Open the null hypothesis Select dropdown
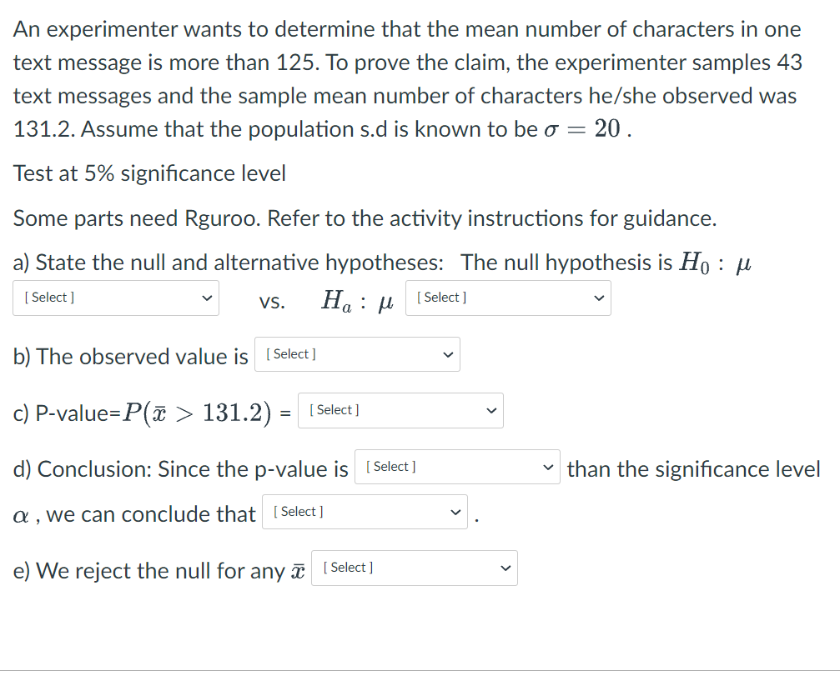 pyautogui.click(x=115, y=298)
